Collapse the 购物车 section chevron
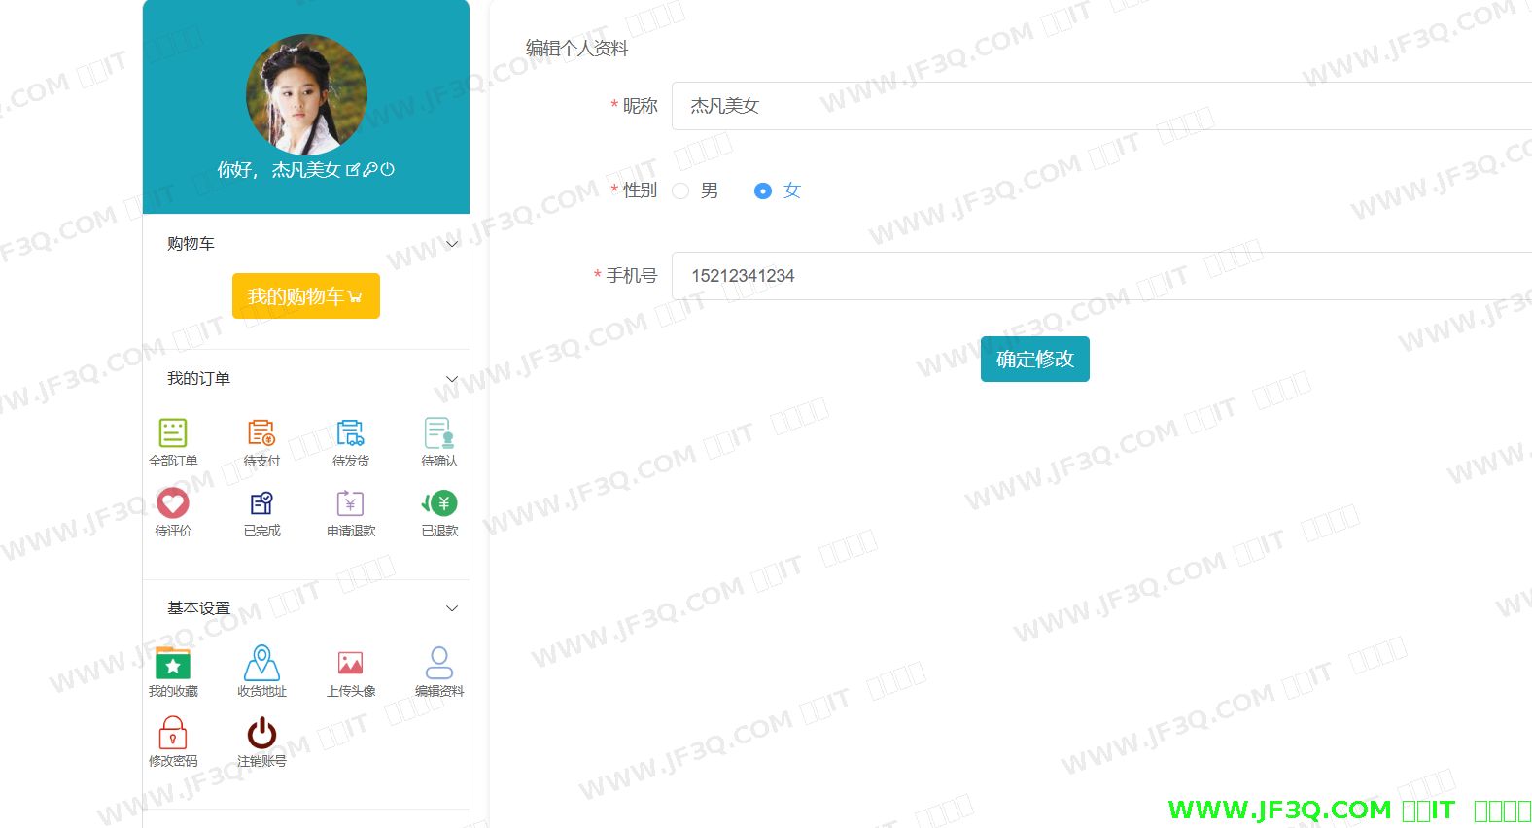Image resolution: width=1532 pixels, height=828 pixels. tap(452, 244)
